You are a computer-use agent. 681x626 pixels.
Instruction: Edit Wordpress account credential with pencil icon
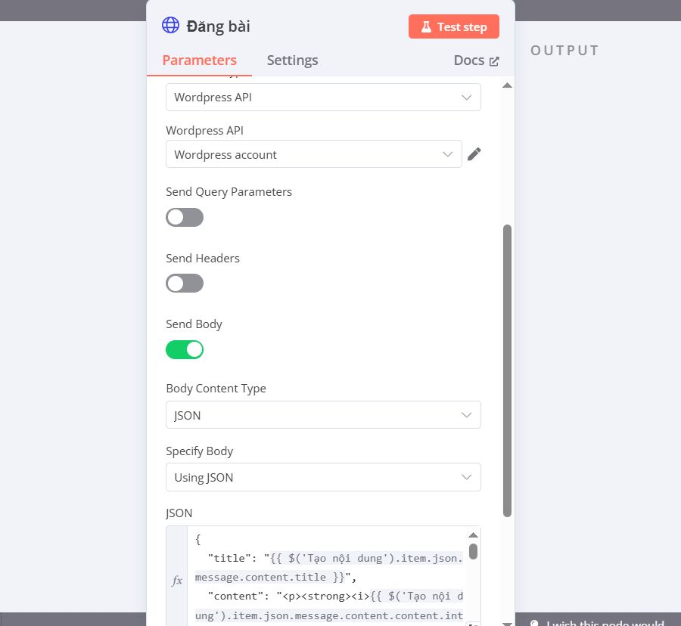pyautogui.click(x=474, y=154)
